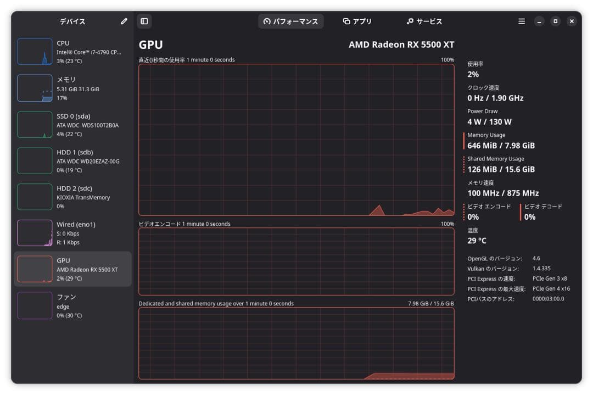
Task: Close the monitor window
Action: pyautogui.click(x=572, y=21)
